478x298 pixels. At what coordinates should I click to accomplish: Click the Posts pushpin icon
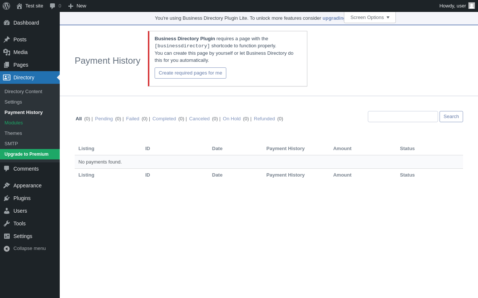click(7, 39)
